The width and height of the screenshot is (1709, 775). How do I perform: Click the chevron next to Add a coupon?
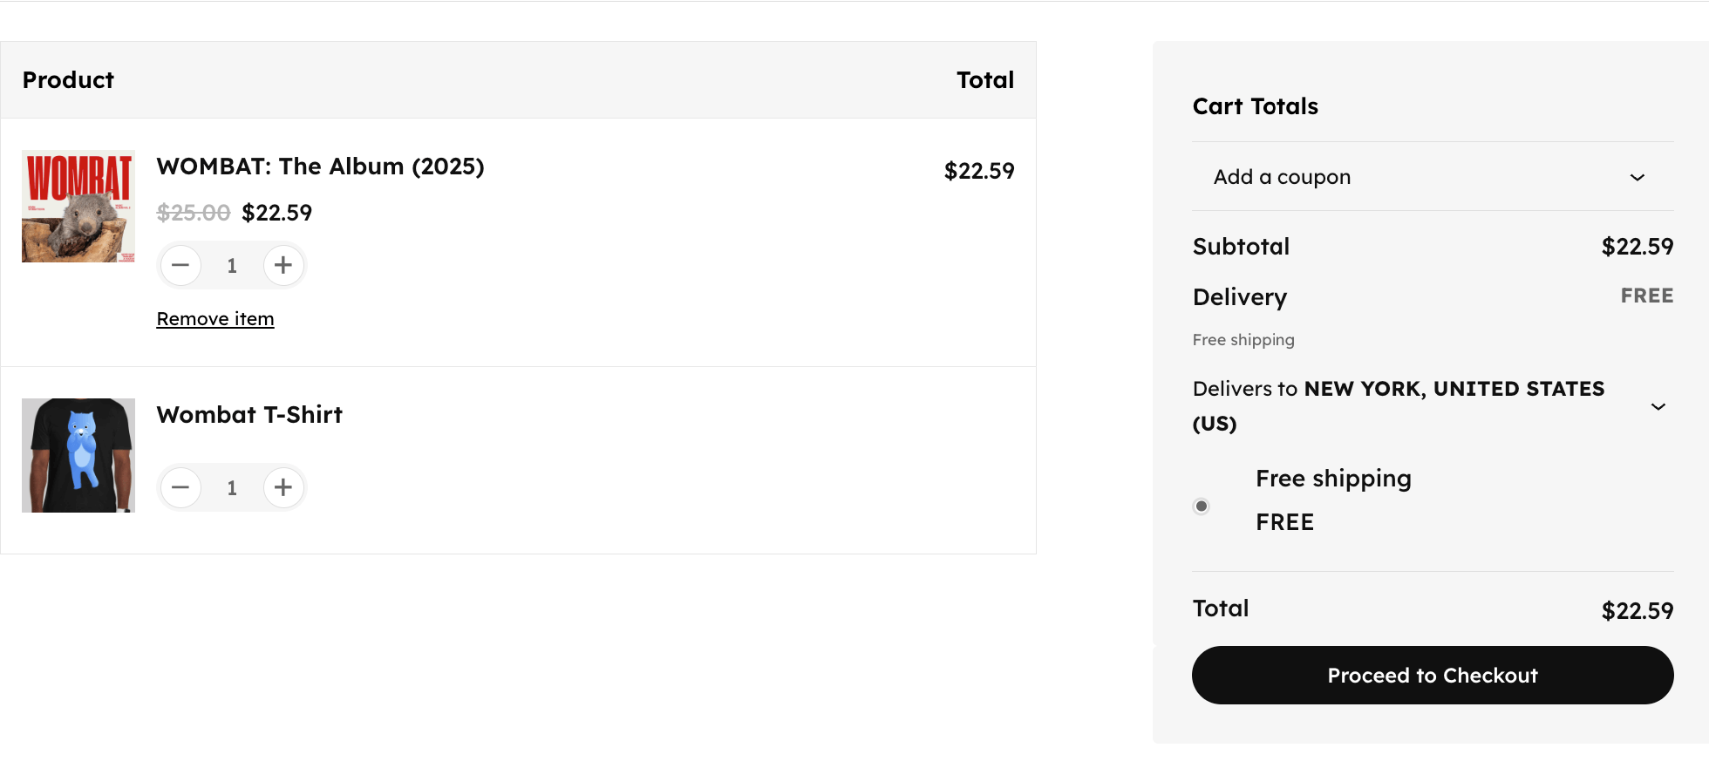coord(1638,177)
